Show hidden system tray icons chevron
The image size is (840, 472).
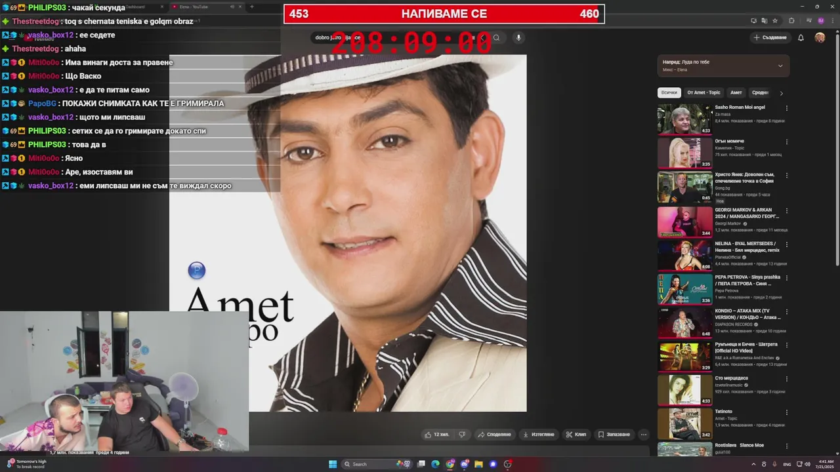click(753, 464)
